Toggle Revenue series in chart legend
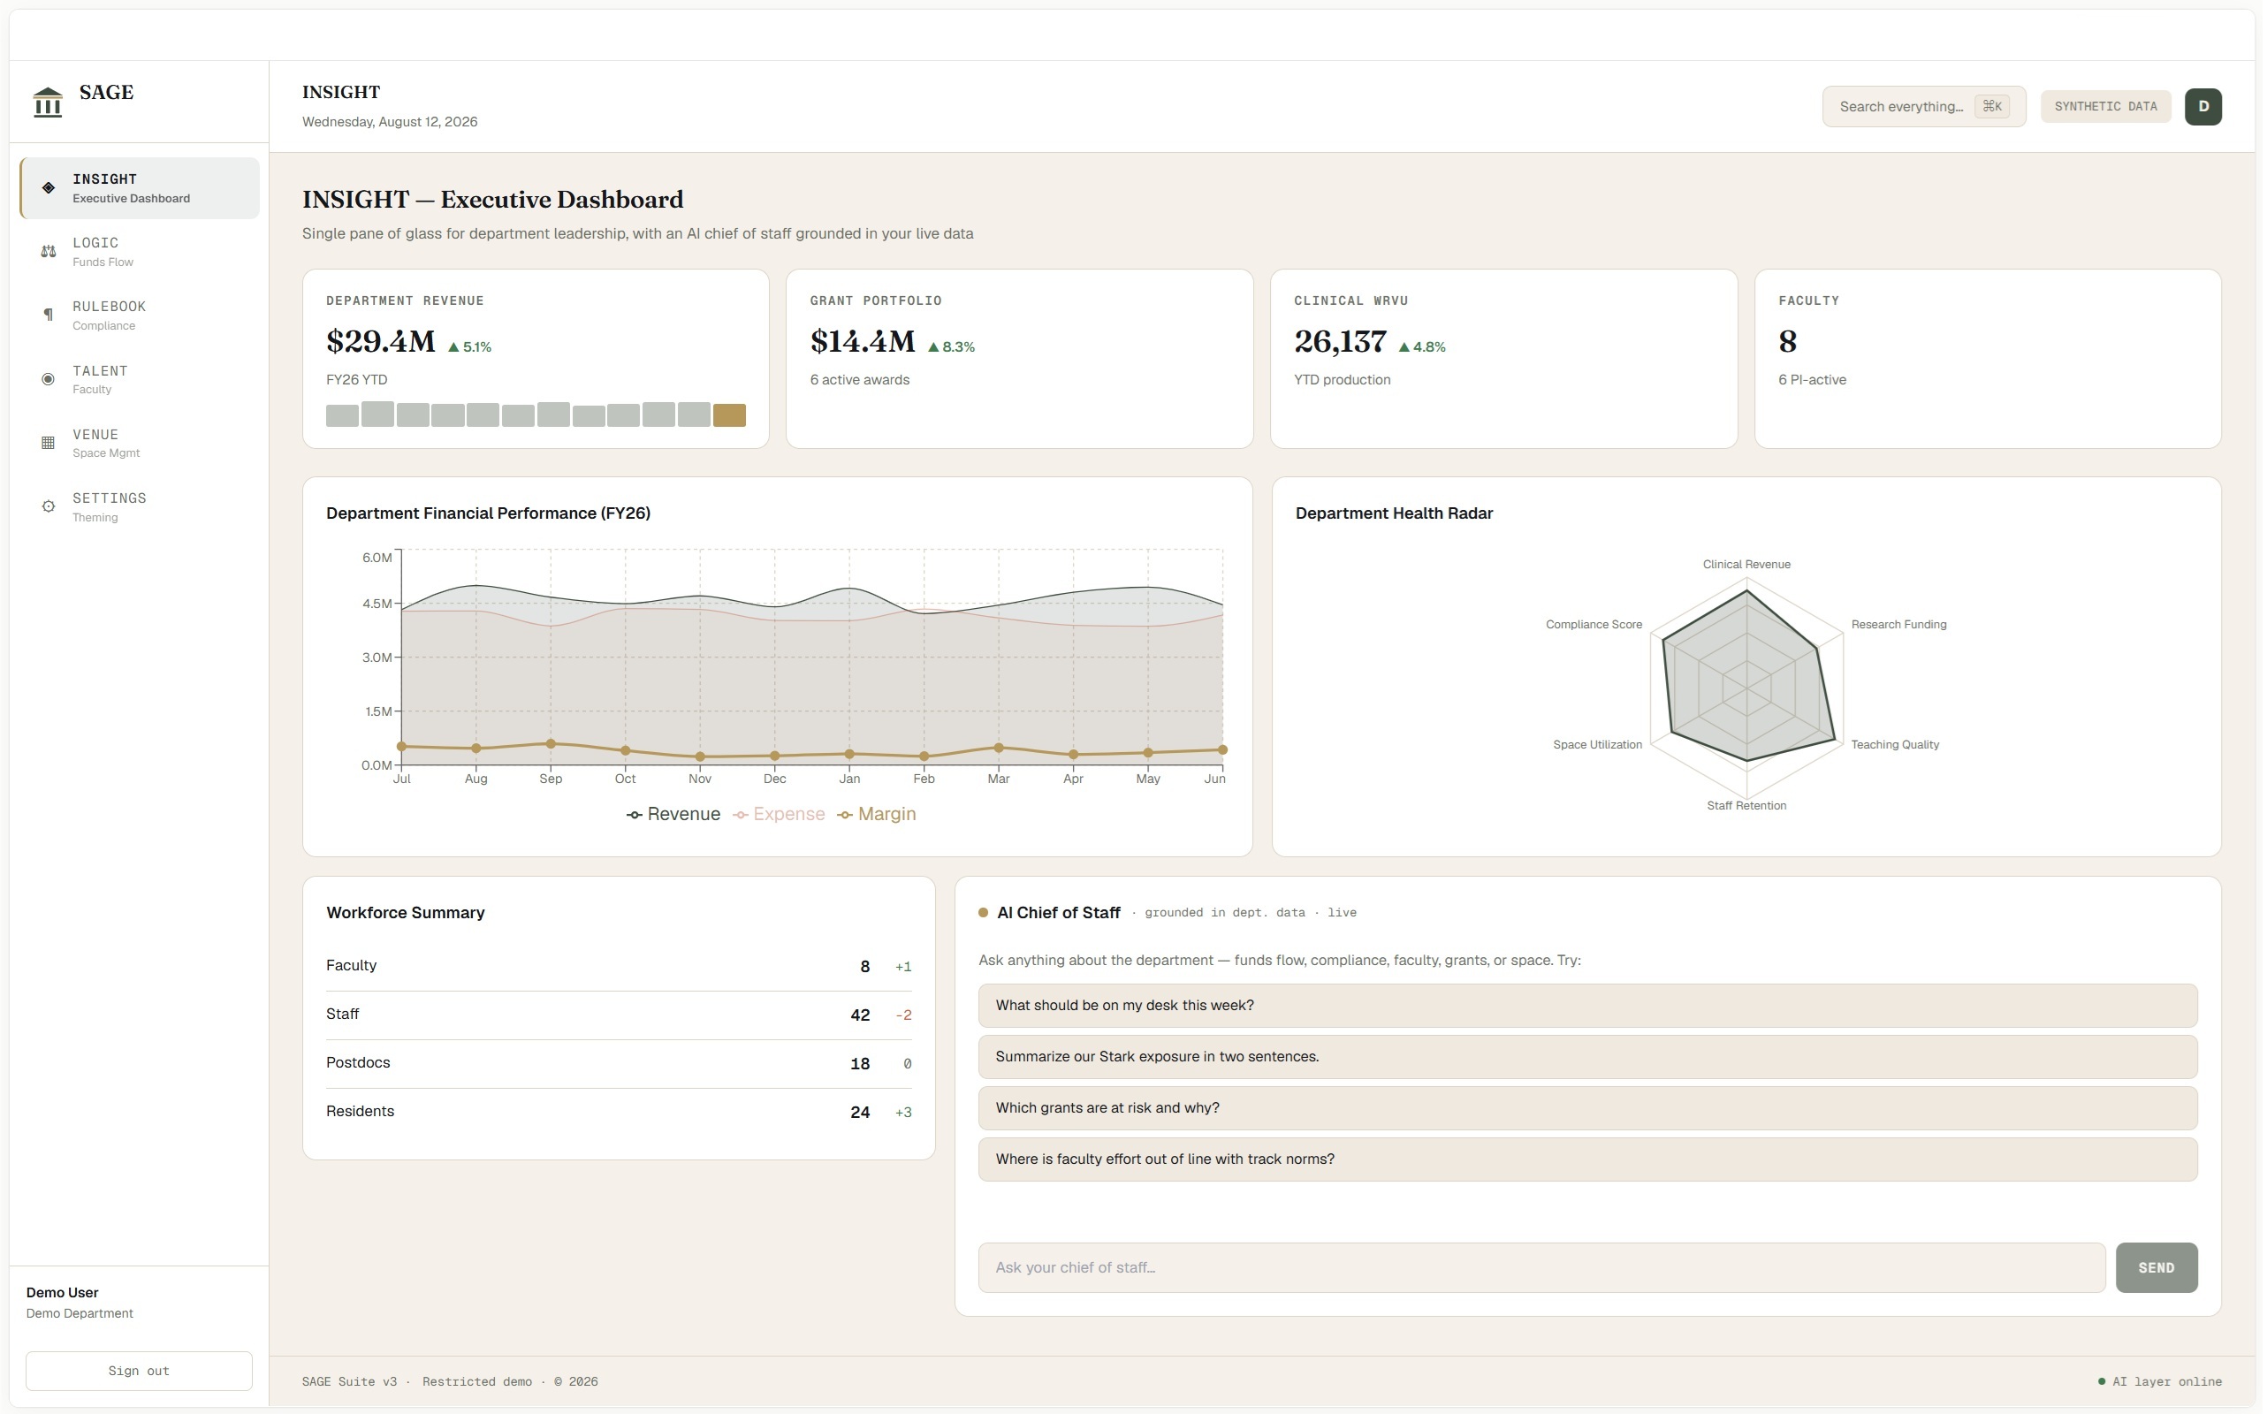 (x=674, y=815)
